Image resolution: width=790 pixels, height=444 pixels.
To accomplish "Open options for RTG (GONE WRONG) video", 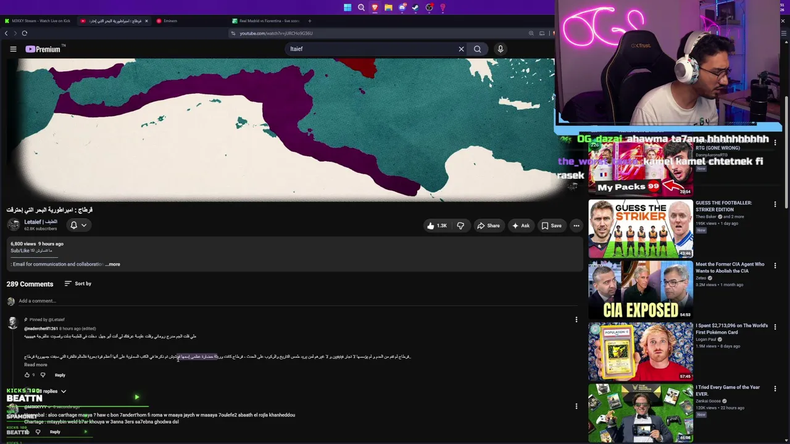I will [775, 142].
